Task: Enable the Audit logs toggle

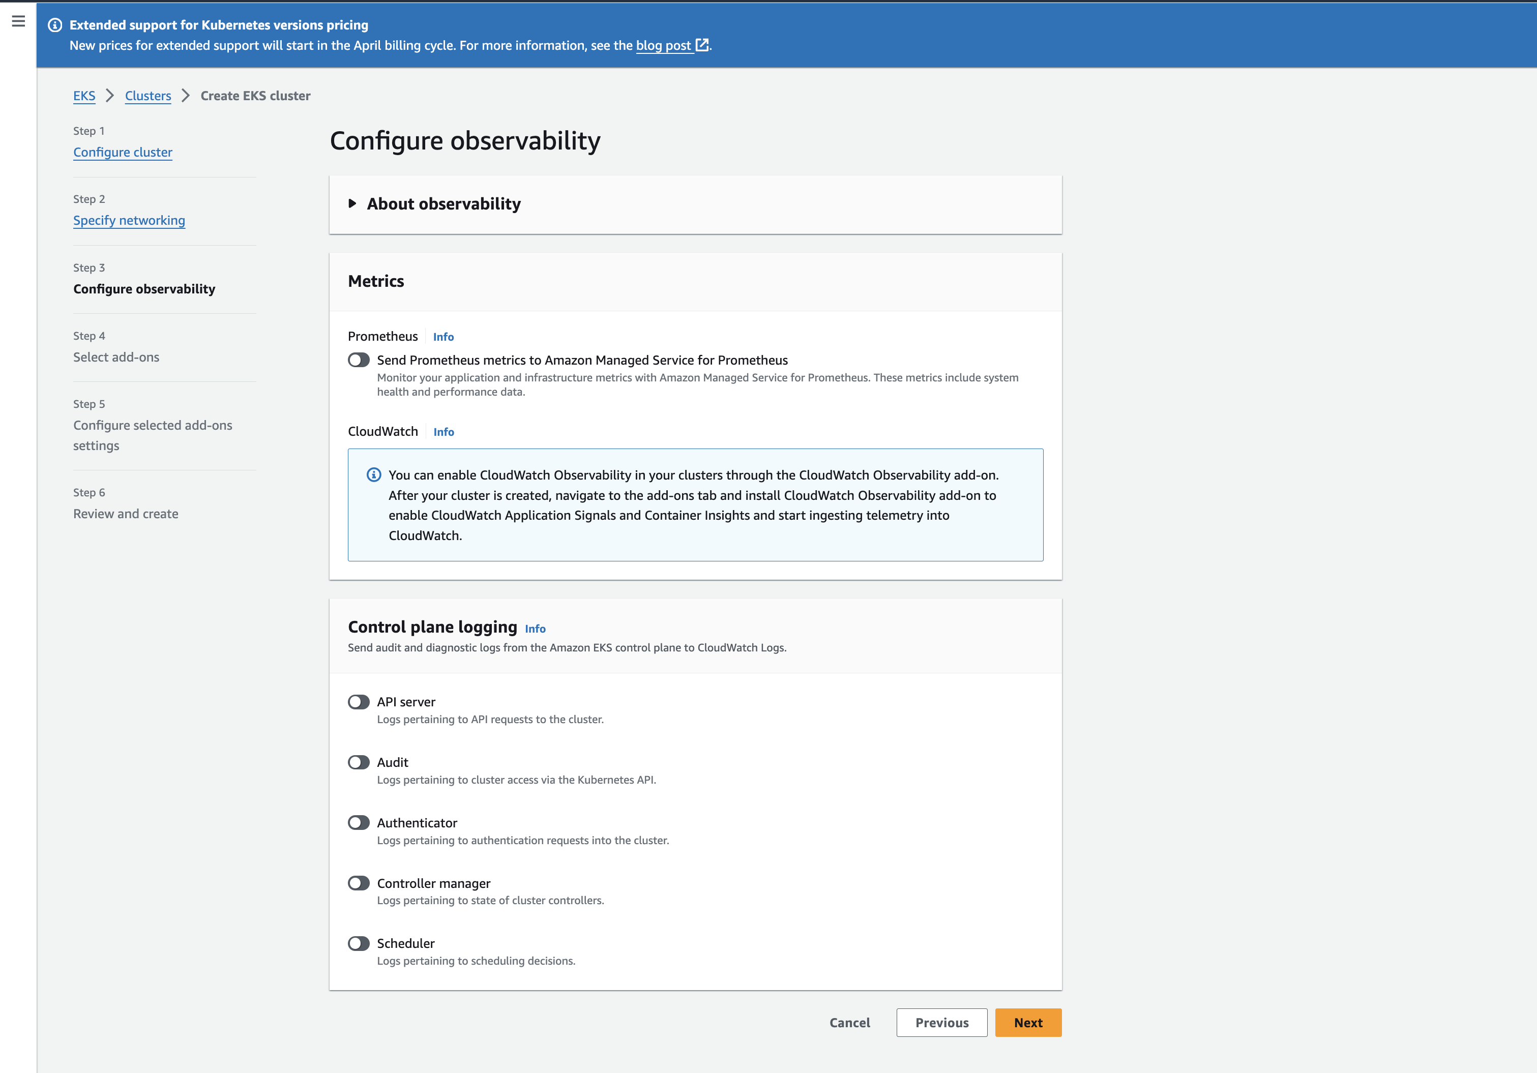Action: point(358,762)
